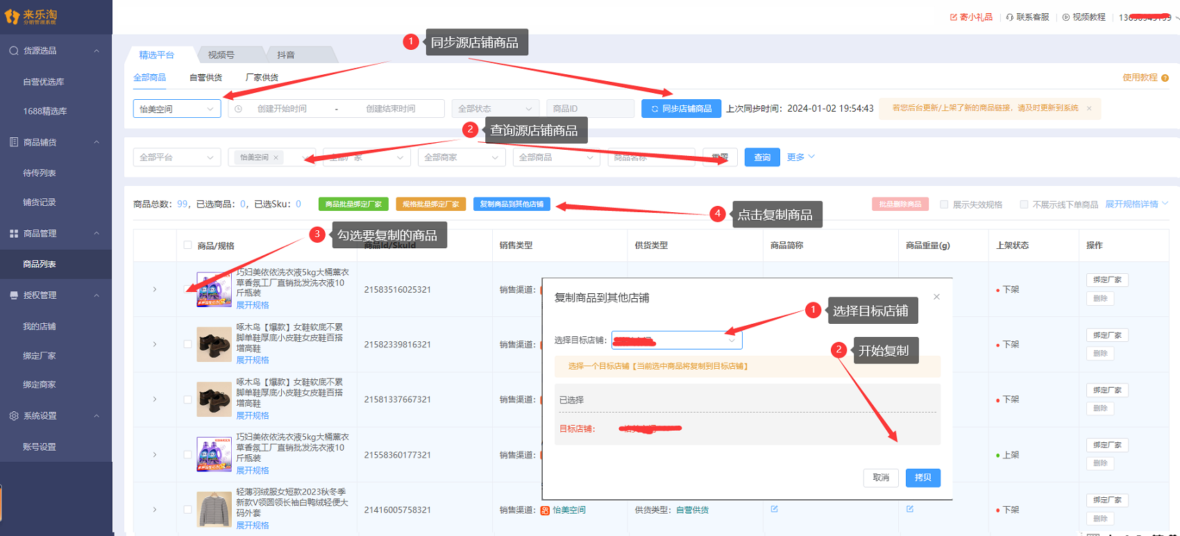The height and width of the screenshot is (536, 1180).
Task: Remove the 怡美空间 tag from shop filter
Action: 276,157
